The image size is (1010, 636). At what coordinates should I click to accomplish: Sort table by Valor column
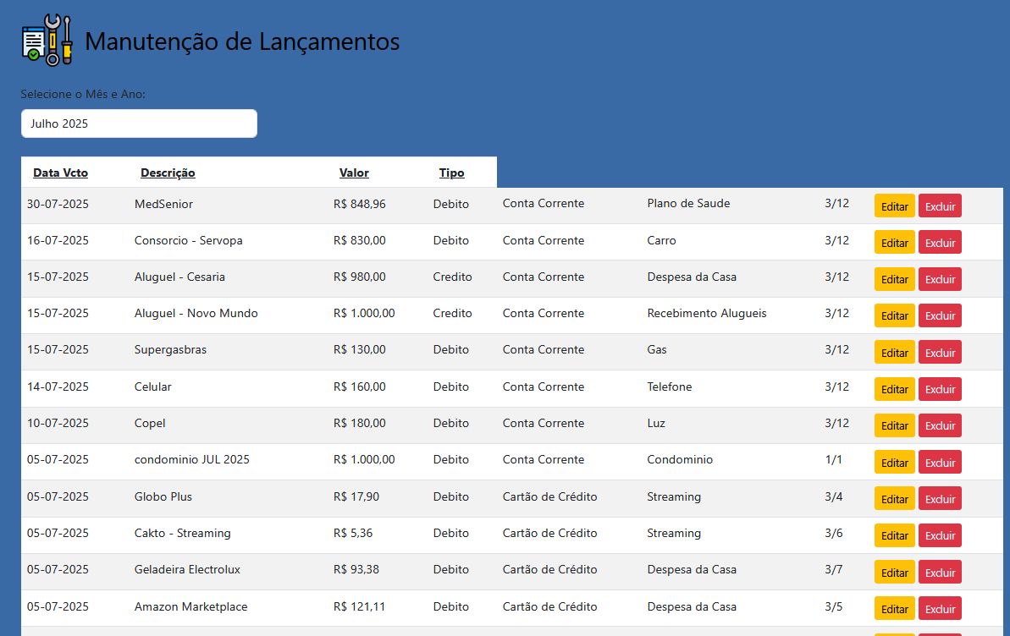(354, 173)
